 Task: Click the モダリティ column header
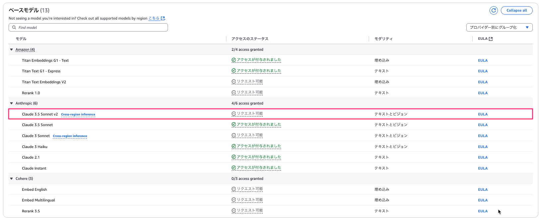383,39
